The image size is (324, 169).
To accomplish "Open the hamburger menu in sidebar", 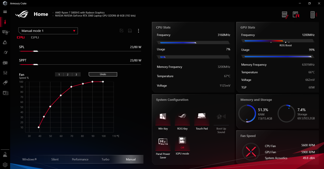I will [5, 12].
